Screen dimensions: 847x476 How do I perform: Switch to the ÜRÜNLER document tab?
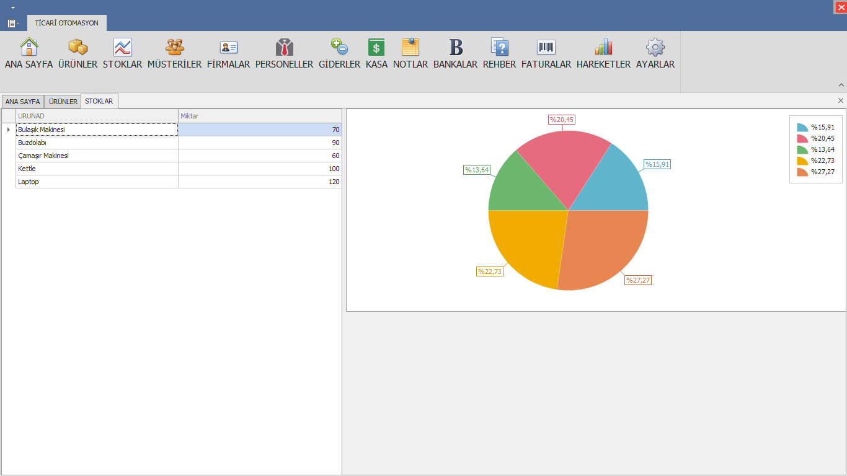pos(63,102)
